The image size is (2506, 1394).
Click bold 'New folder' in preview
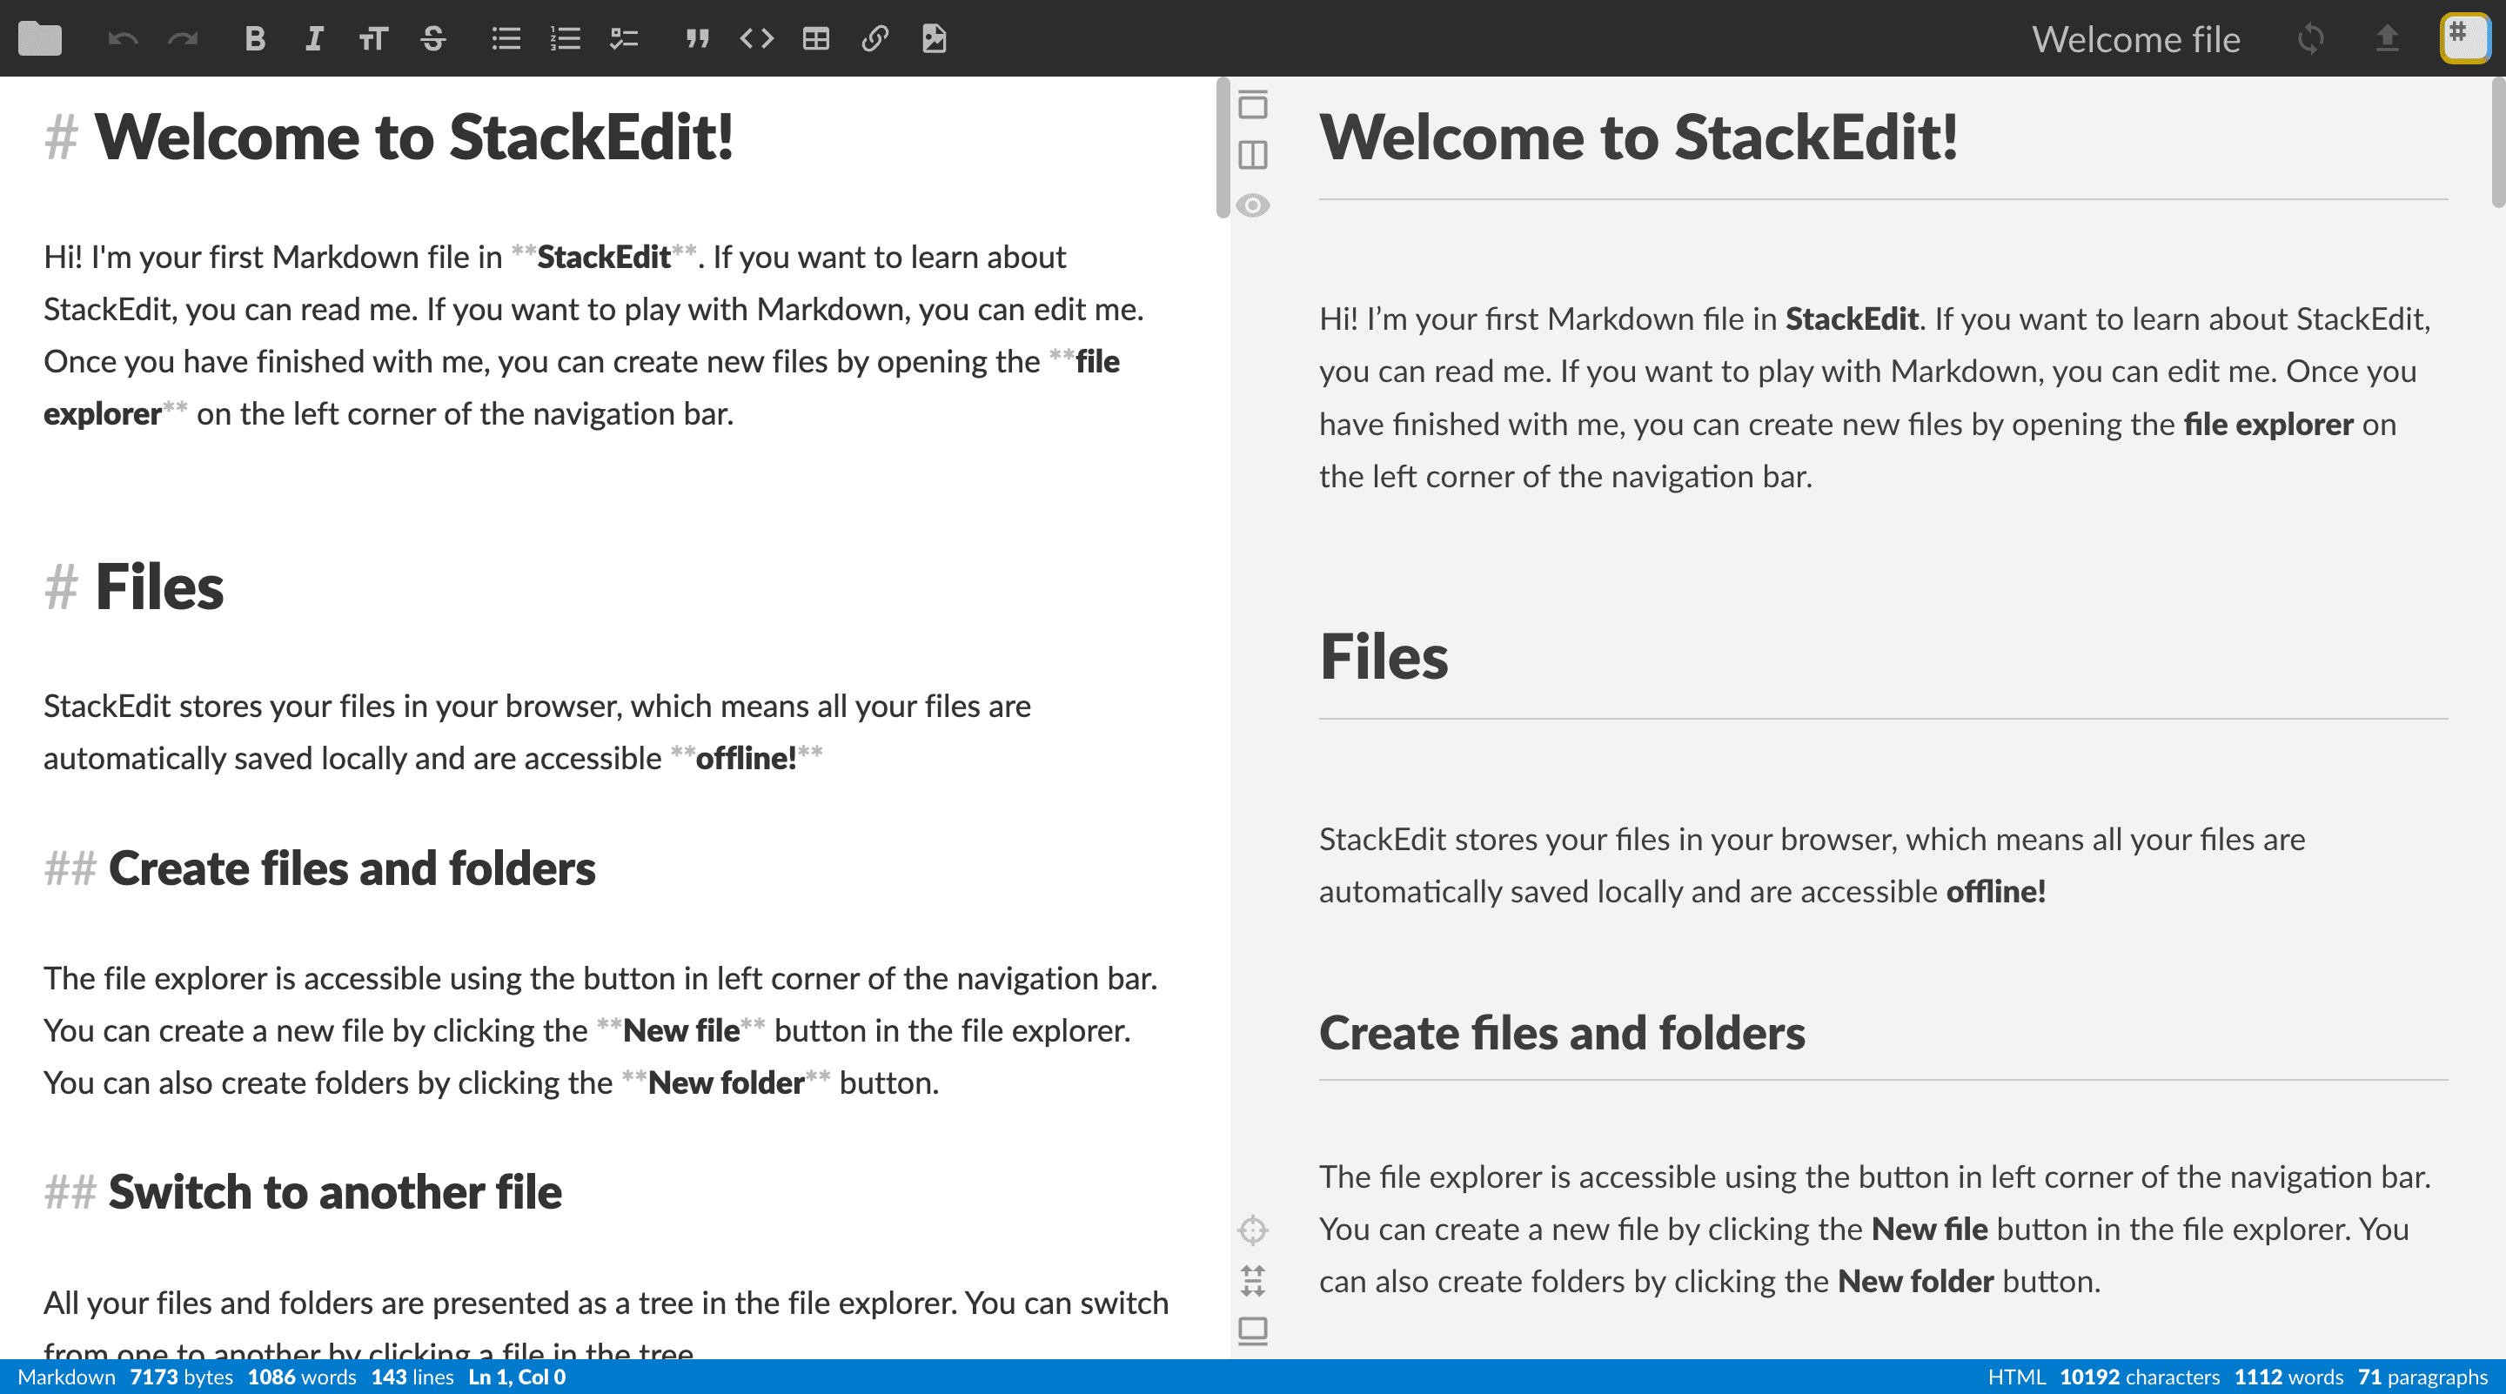[x=1914, y=1281]
